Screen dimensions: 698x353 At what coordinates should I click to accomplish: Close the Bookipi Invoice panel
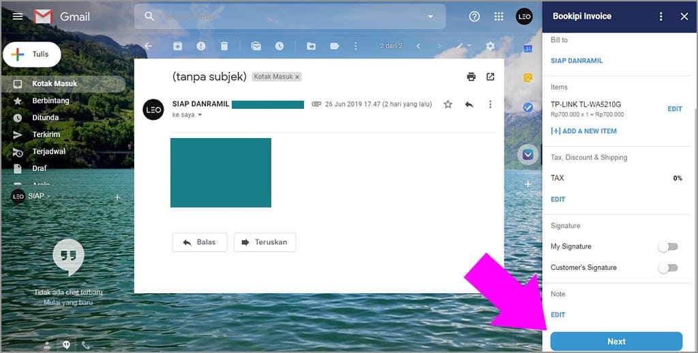(684, 16)
